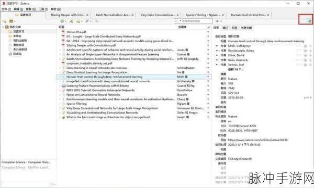314x188 pixels.
Task: Open the tag selector actions icon at bottom left
Action: coord(53,184)
